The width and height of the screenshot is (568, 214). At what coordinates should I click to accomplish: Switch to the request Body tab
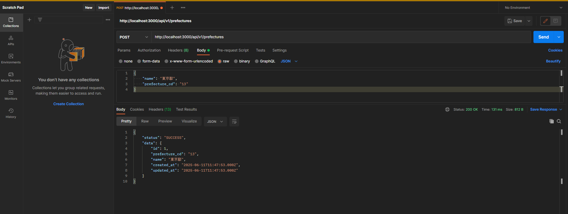click(203, 50)
